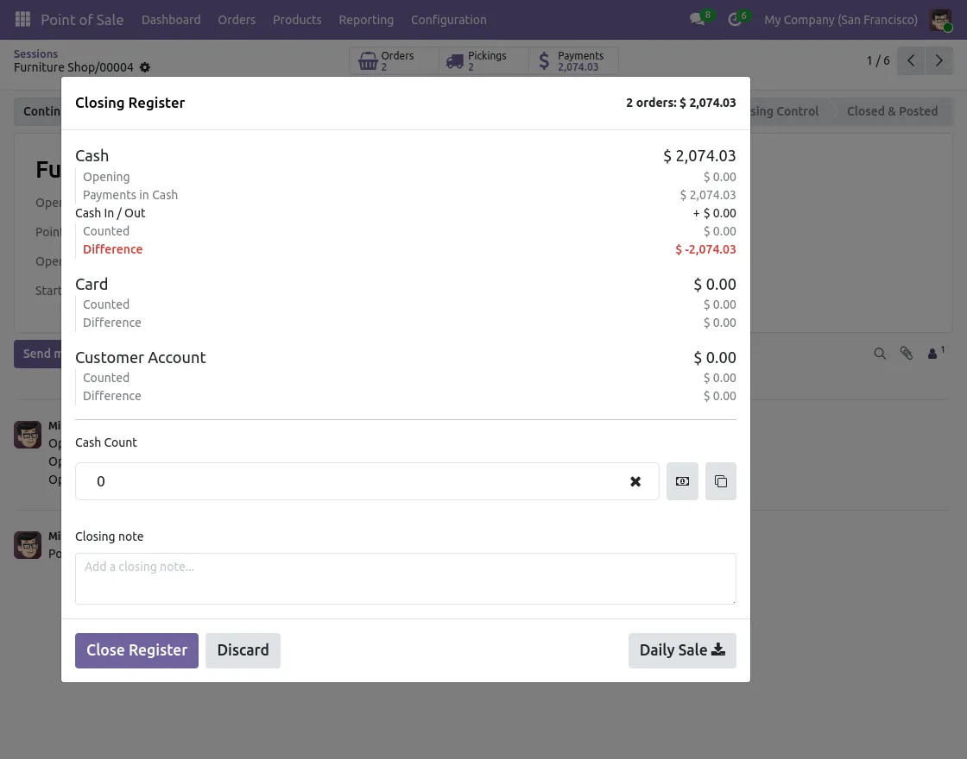The width and height of the screenshot is (967, 759).
Task: Click the attachments paperclip icon
Action: click(906, 353)
